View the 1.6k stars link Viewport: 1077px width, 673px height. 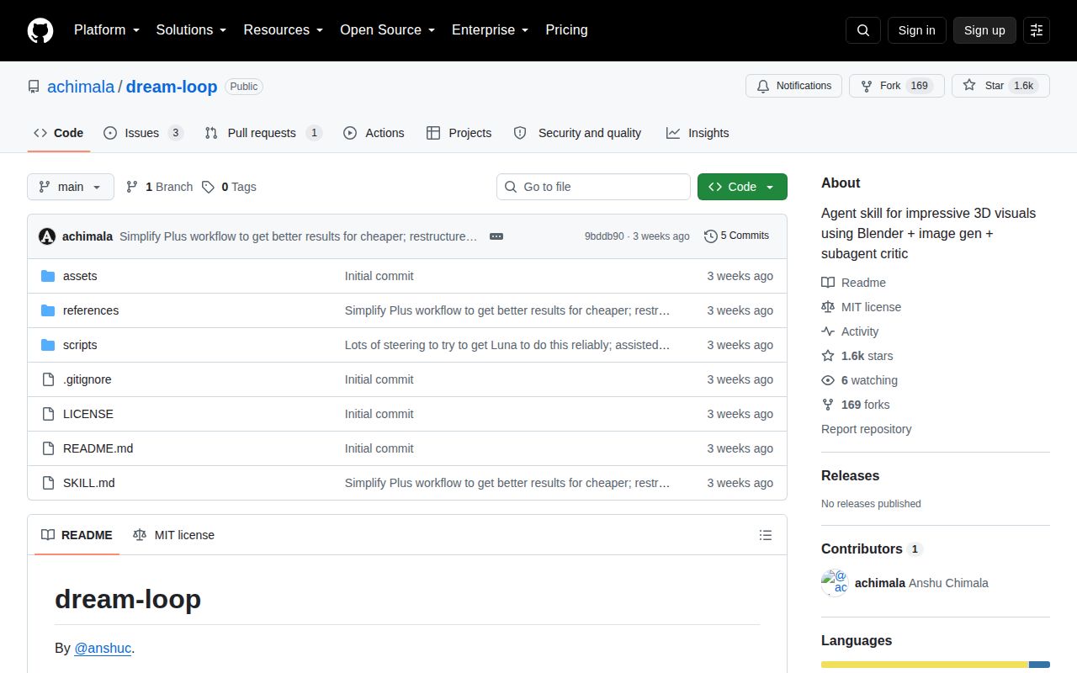click(x=857, y=356)
